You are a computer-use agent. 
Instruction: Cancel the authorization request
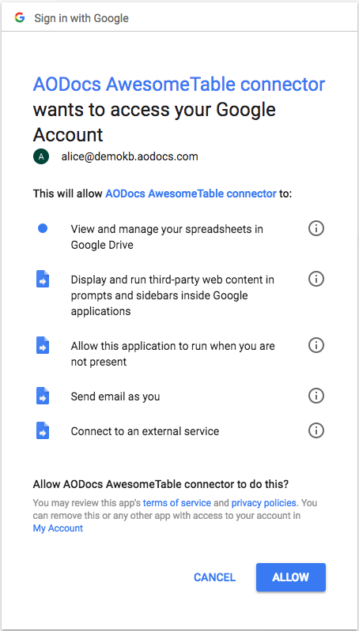point(214,577)
